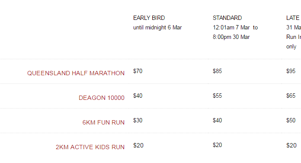Click the $70 half marathon early bird price

[138, 71]
